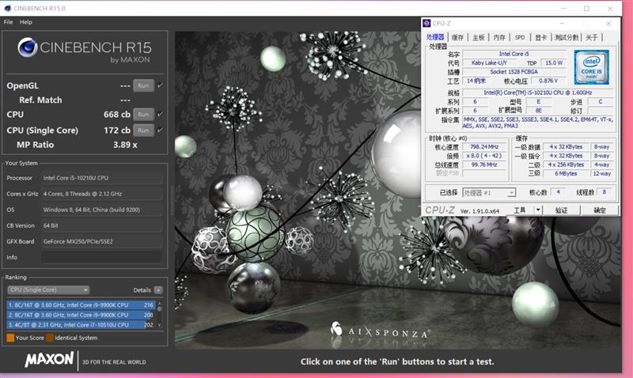Click the 核心速度 value 798.24 MHz
Image resolution: width=633 pixels, height=378 pixels.
click(484, 147)
